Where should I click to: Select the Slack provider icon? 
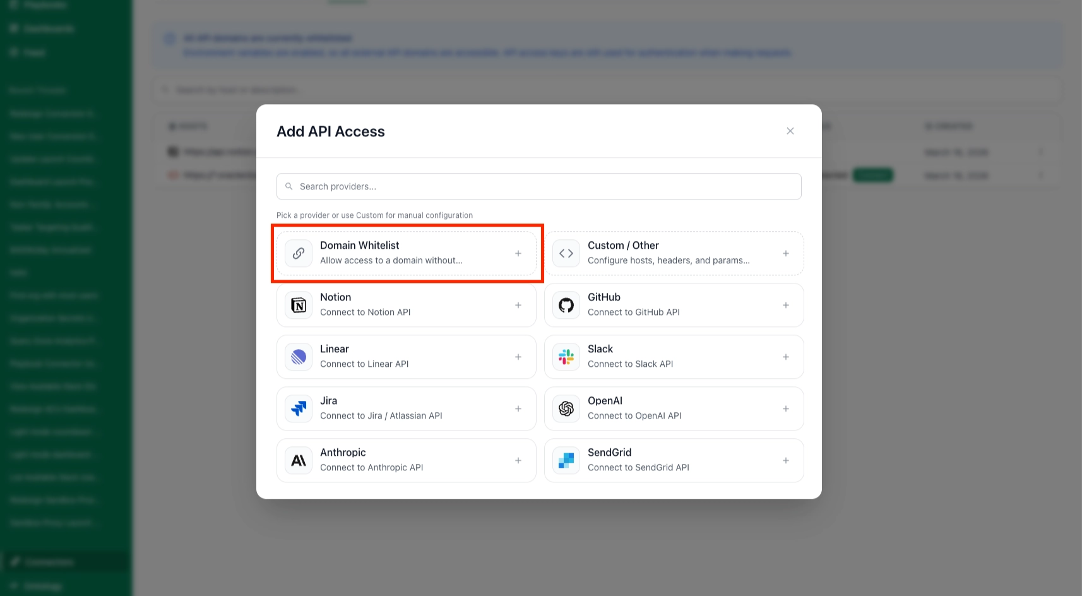(566, 357)
